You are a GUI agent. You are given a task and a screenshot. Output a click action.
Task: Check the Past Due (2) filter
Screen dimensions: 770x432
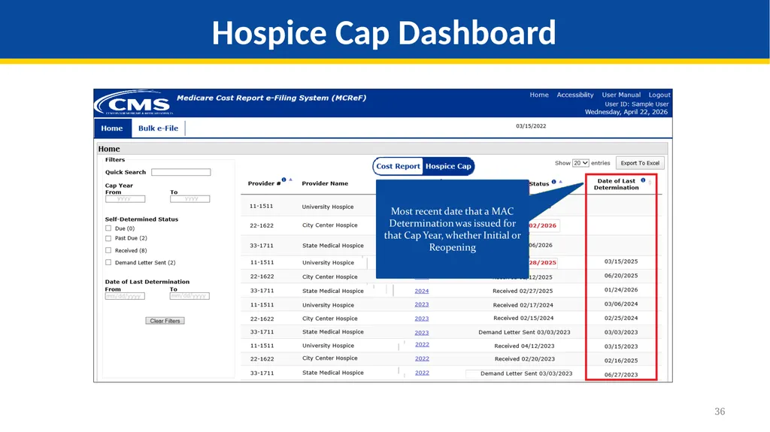pos(108,238)
